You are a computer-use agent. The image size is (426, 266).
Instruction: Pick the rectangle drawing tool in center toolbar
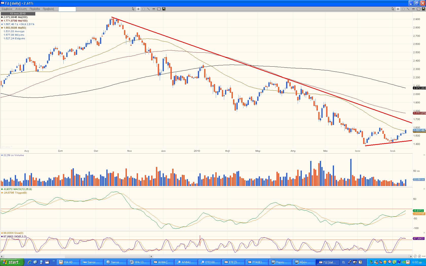[x=144, y=9]
